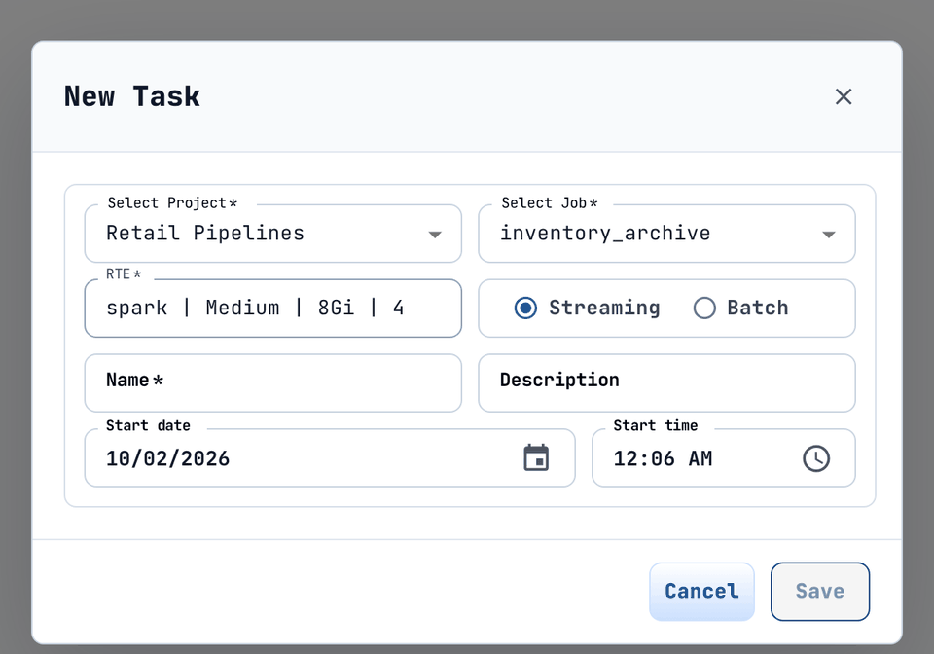Open the clock time picker icon
The image size is (934, 654).
click(x=816, y=458)
